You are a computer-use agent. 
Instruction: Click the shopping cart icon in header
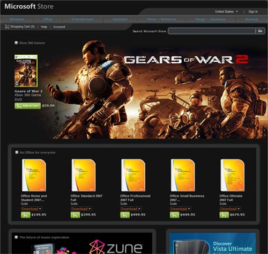point(7,27)
